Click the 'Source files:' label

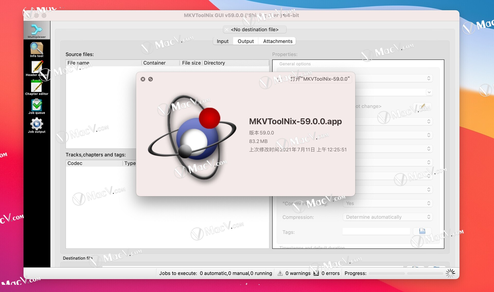pyautogui.click(x=80, y=54)
